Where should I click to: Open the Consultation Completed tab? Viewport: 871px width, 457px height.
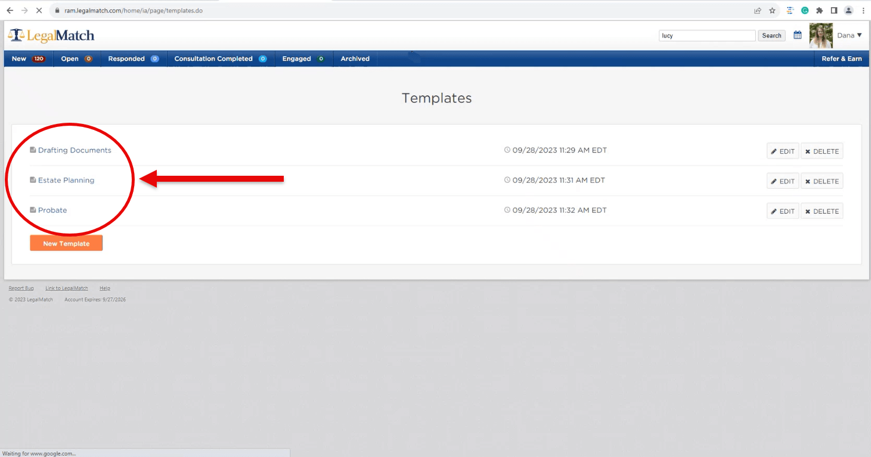219,58
